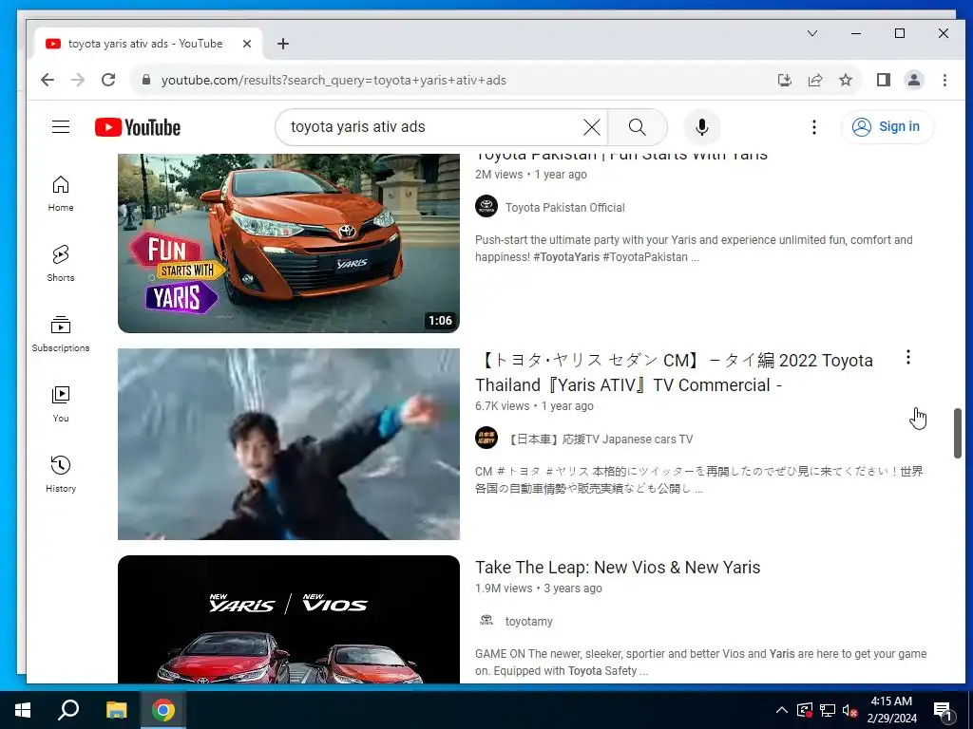The image size is (973, 729).
Task: Toggle the Chrome side panel
Action: (x=884, y=80)
